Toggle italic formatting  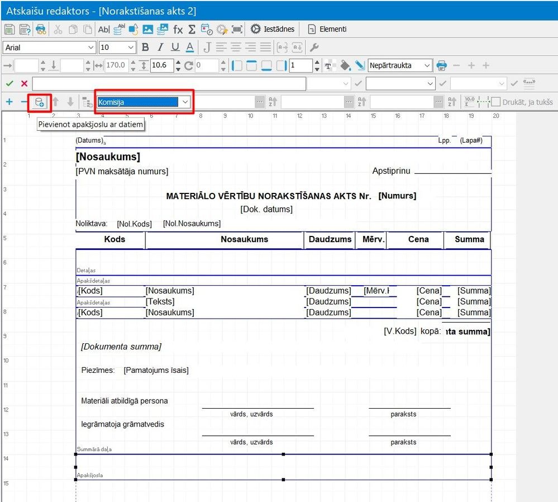coord(160,48)
